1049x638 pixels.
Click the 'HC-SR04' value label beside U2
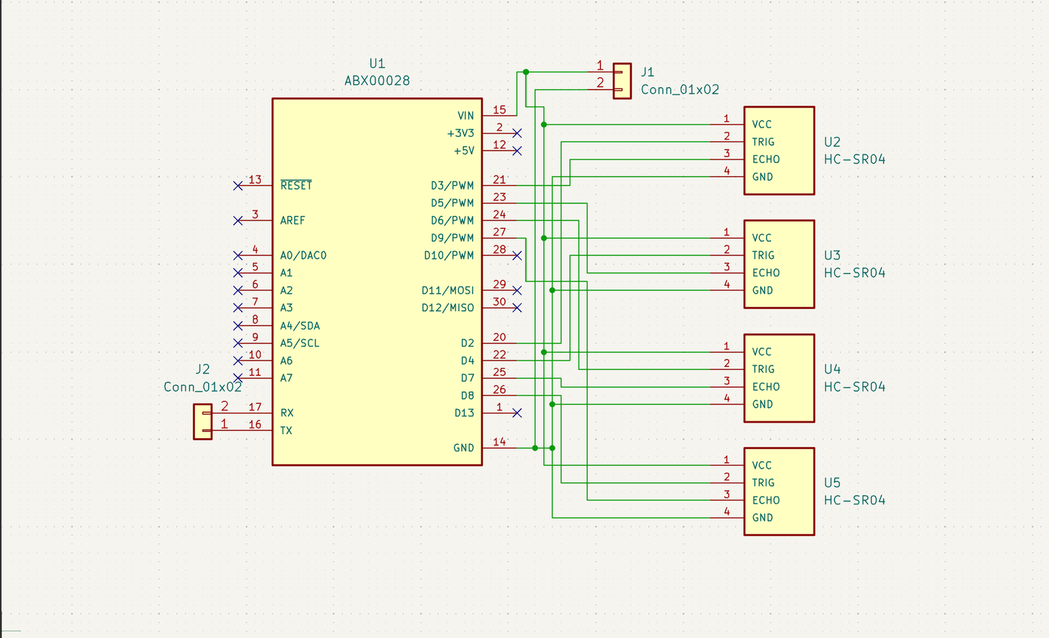click(855, 159)
